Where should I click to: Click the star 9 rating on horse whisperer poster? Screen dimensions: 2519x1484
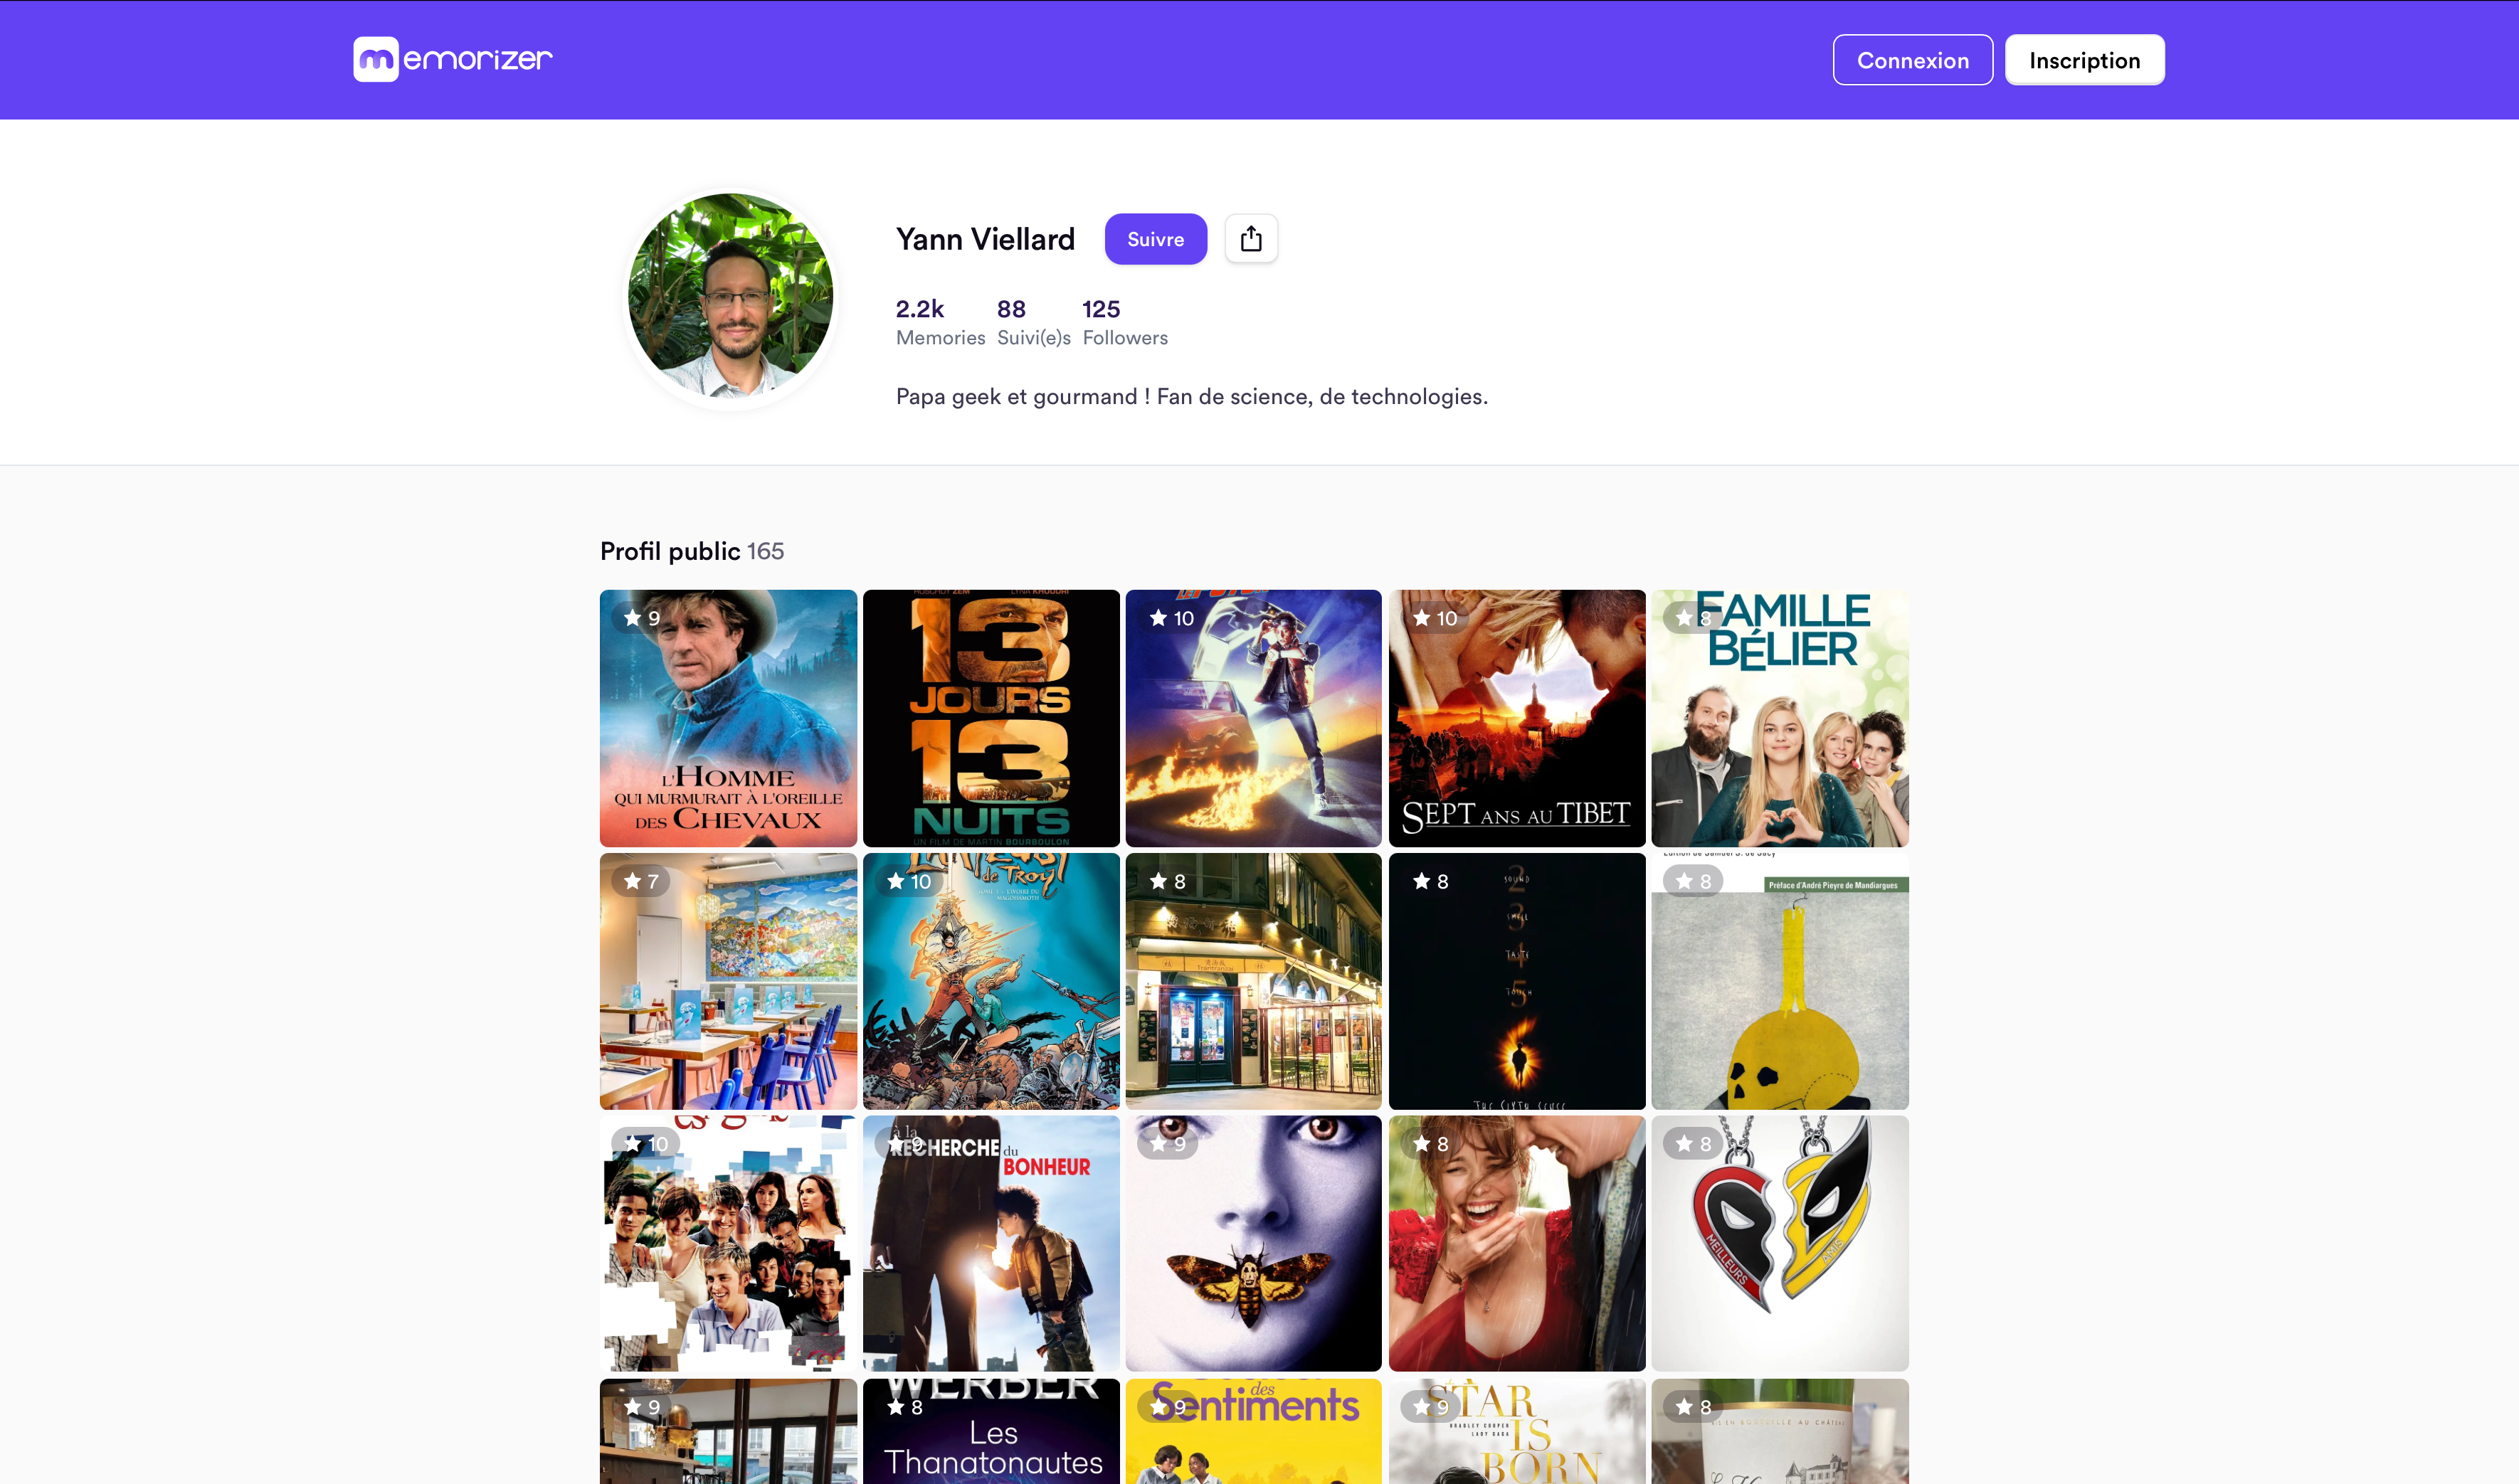coord(641,618)
